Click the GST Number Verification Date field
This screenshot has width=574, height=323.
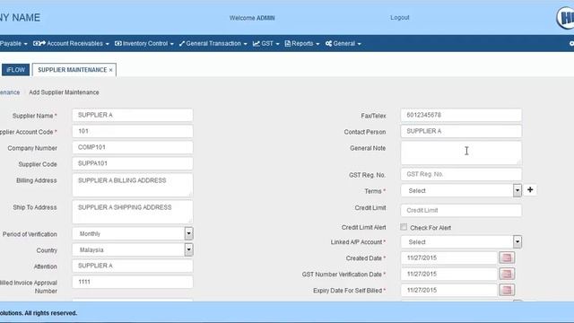449,274
